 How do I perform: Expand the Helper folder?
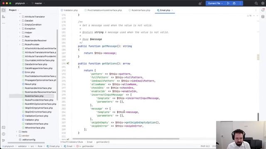point(20,33)
